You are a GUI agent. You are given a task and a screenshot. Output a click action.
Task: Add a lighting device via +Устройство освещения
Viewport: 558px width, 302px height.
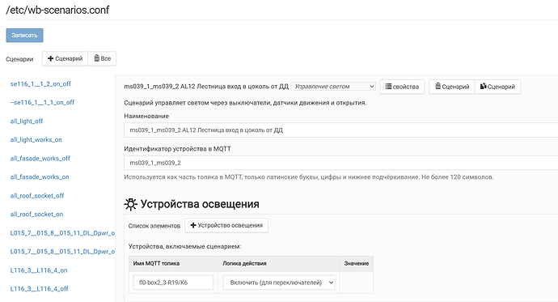coord(226,225)
